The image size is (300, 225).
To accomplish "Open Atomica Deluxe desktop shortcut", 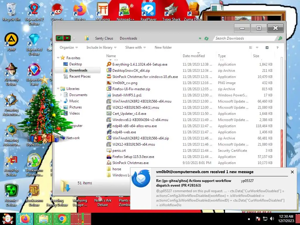I will pyautogui.click(x=11, y=195).
